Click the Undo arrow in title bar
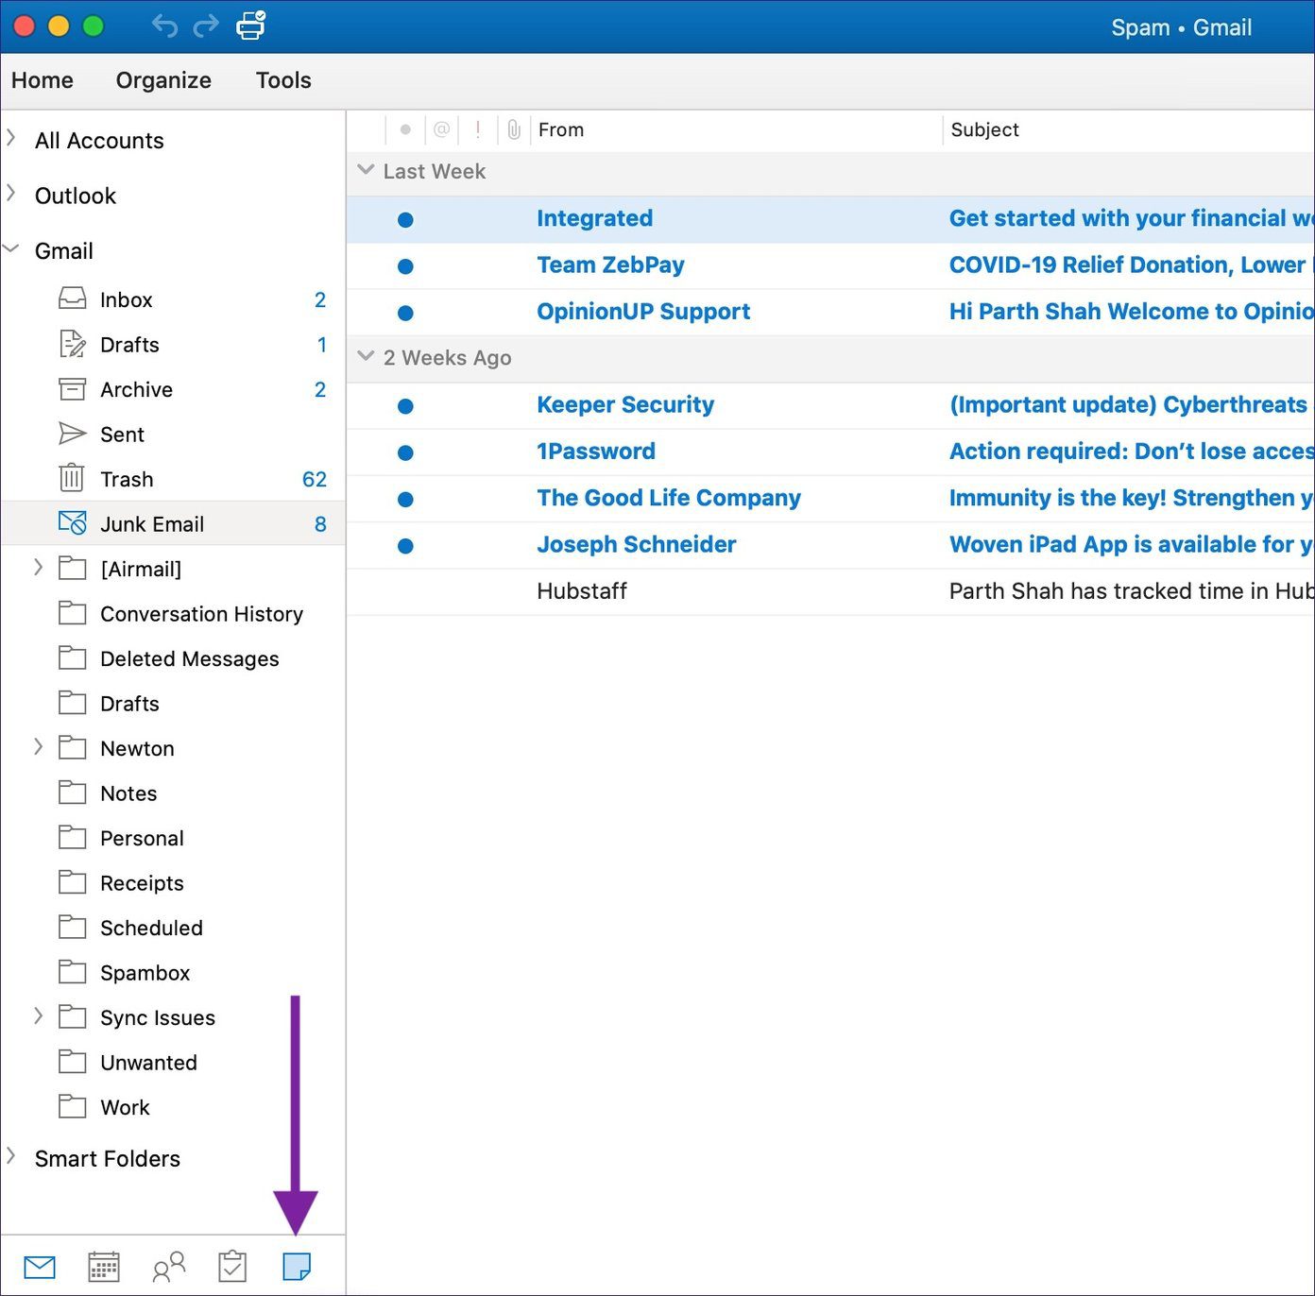The image size is (1315, 1296). [164, 26]
